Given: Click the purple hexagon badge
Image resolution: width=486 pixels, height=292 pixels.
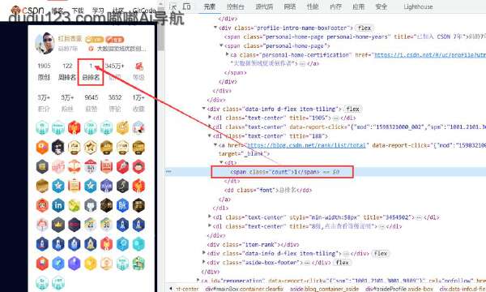Looking at the screenshot, I should (x=74, y=264).
